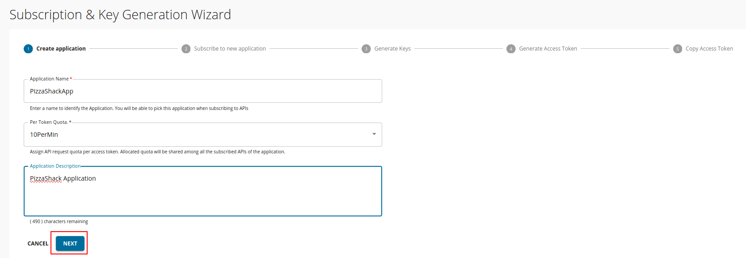Open the Per Token Quota dropdown arrow

374,134
